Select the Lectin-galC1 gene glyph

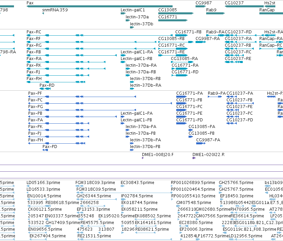click(123, 13)
